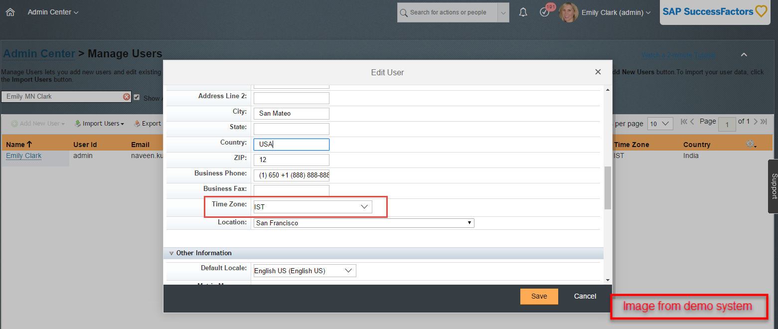
Task: Follow the Admin Center breadcrumb link
Action: click(x=39, y=54)
